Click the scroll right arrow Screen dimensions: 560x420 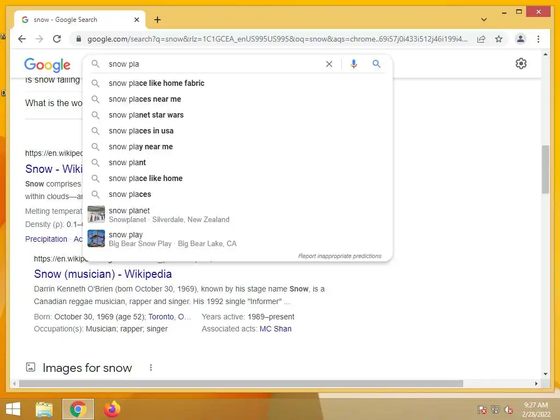point(536,383)
